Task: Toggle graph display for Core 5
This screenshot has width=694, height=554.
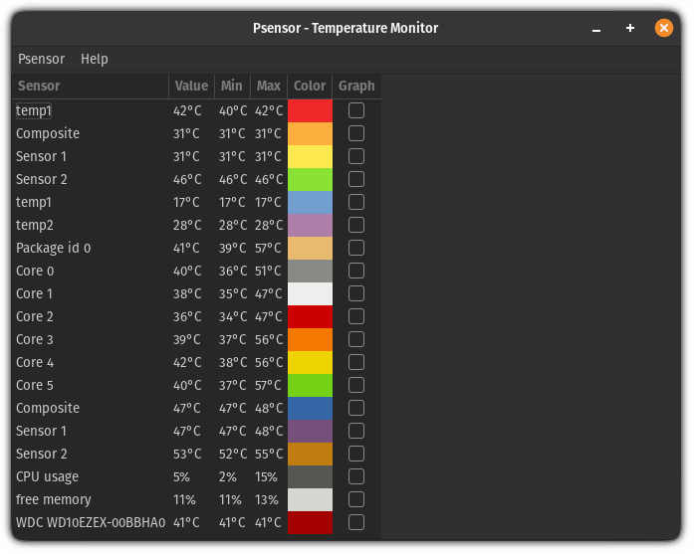Action: click(x=356, y=385)
